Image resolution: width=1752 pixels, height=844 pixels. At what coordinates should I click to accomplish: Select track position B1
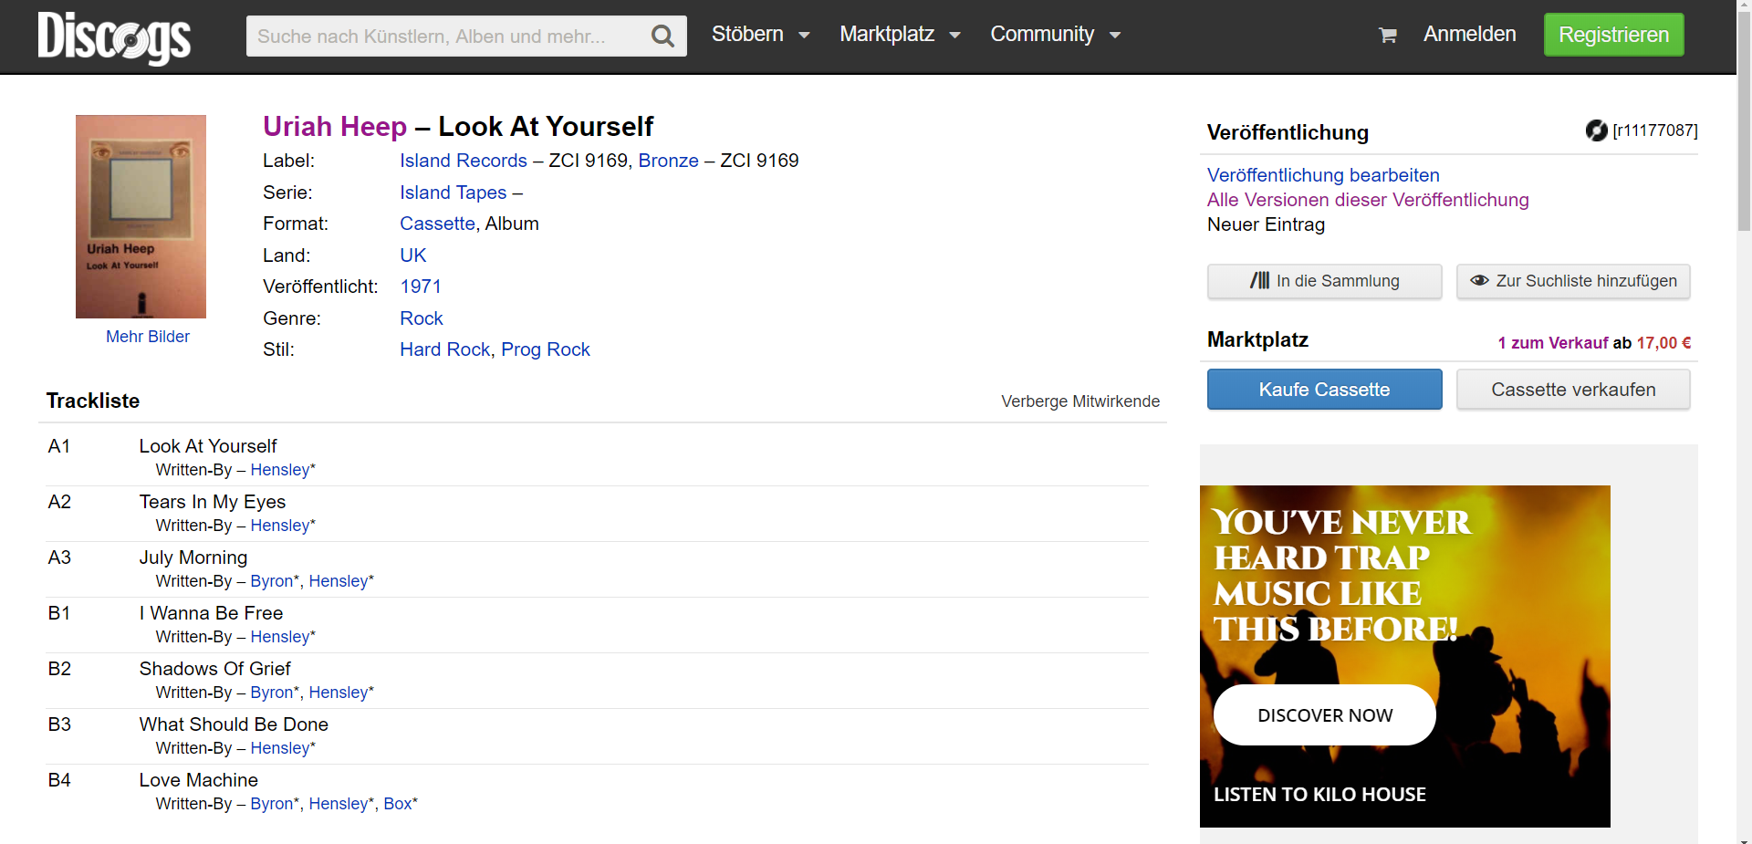(59, 613)
